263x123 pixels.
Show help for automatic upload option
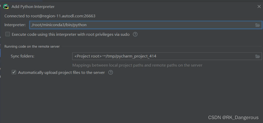point(111,72)
